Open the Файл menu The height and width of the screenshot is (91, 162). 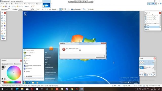[x=3, y=4]
